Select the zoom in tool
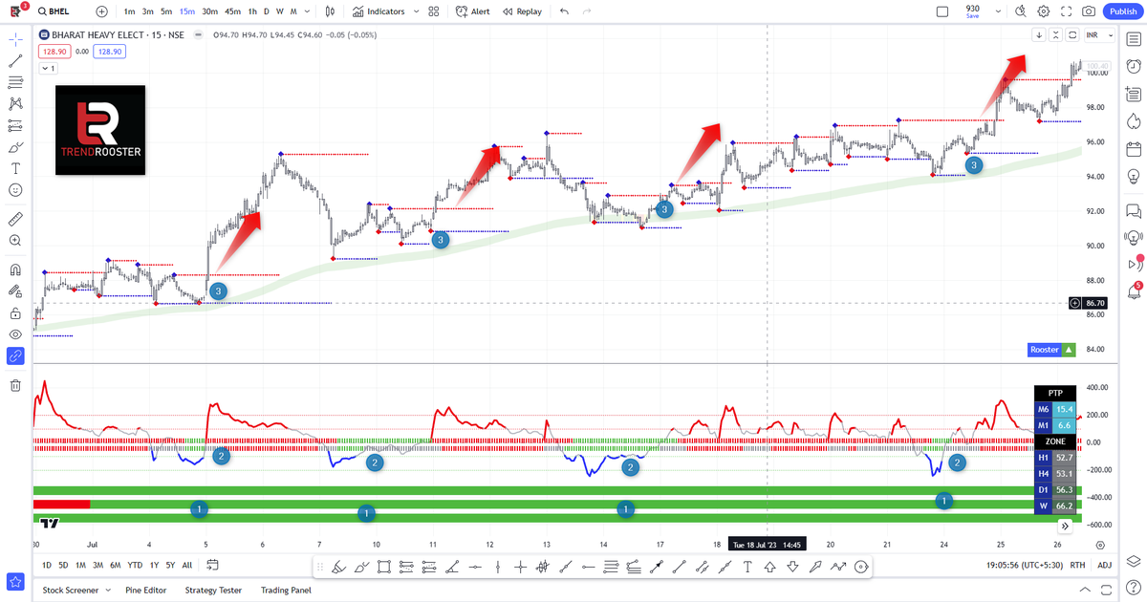Viewport: 1147px width, 602px height. click(15, 241)
